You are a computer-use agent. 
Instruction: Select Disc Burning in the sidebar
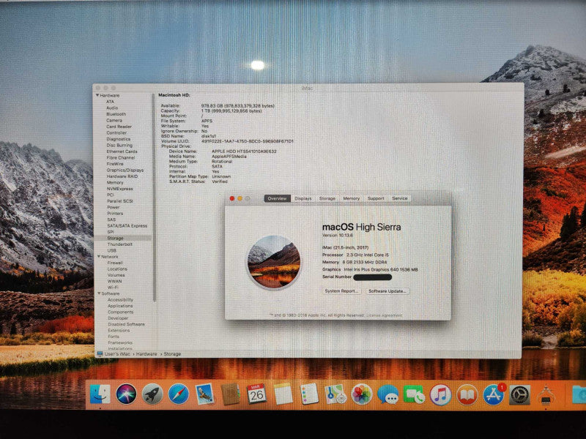click(x=119, y=145)
